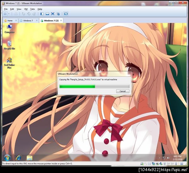The image size is (189, 173).
Task: Open the View menu
Action: (19, 9)
